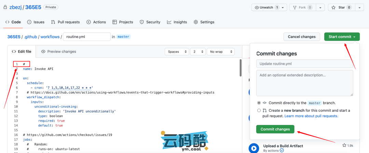
Task: Open the Pull requests tab
Action: point(65,22)
